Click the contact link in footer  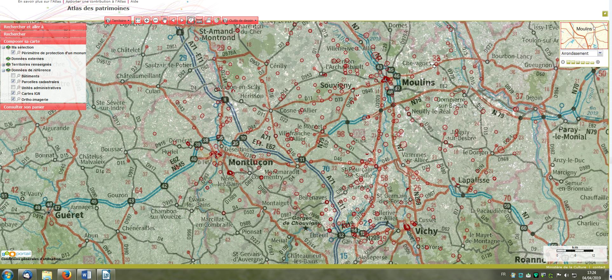point(599,267)
